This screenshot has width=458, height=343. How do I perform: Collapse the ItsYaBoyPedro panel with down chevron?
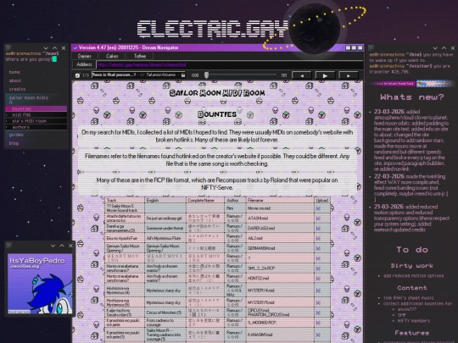(x=53, y=246)
